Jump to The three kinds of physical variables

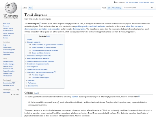(x=45, y=50)
